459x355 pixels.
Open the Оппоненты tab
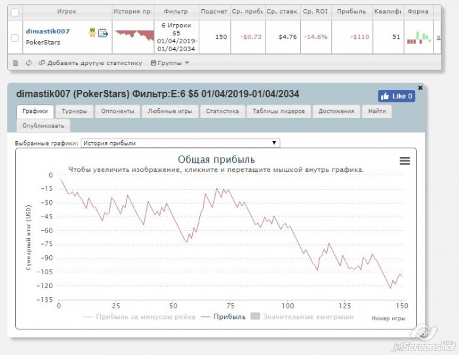[x=117, y=112]
